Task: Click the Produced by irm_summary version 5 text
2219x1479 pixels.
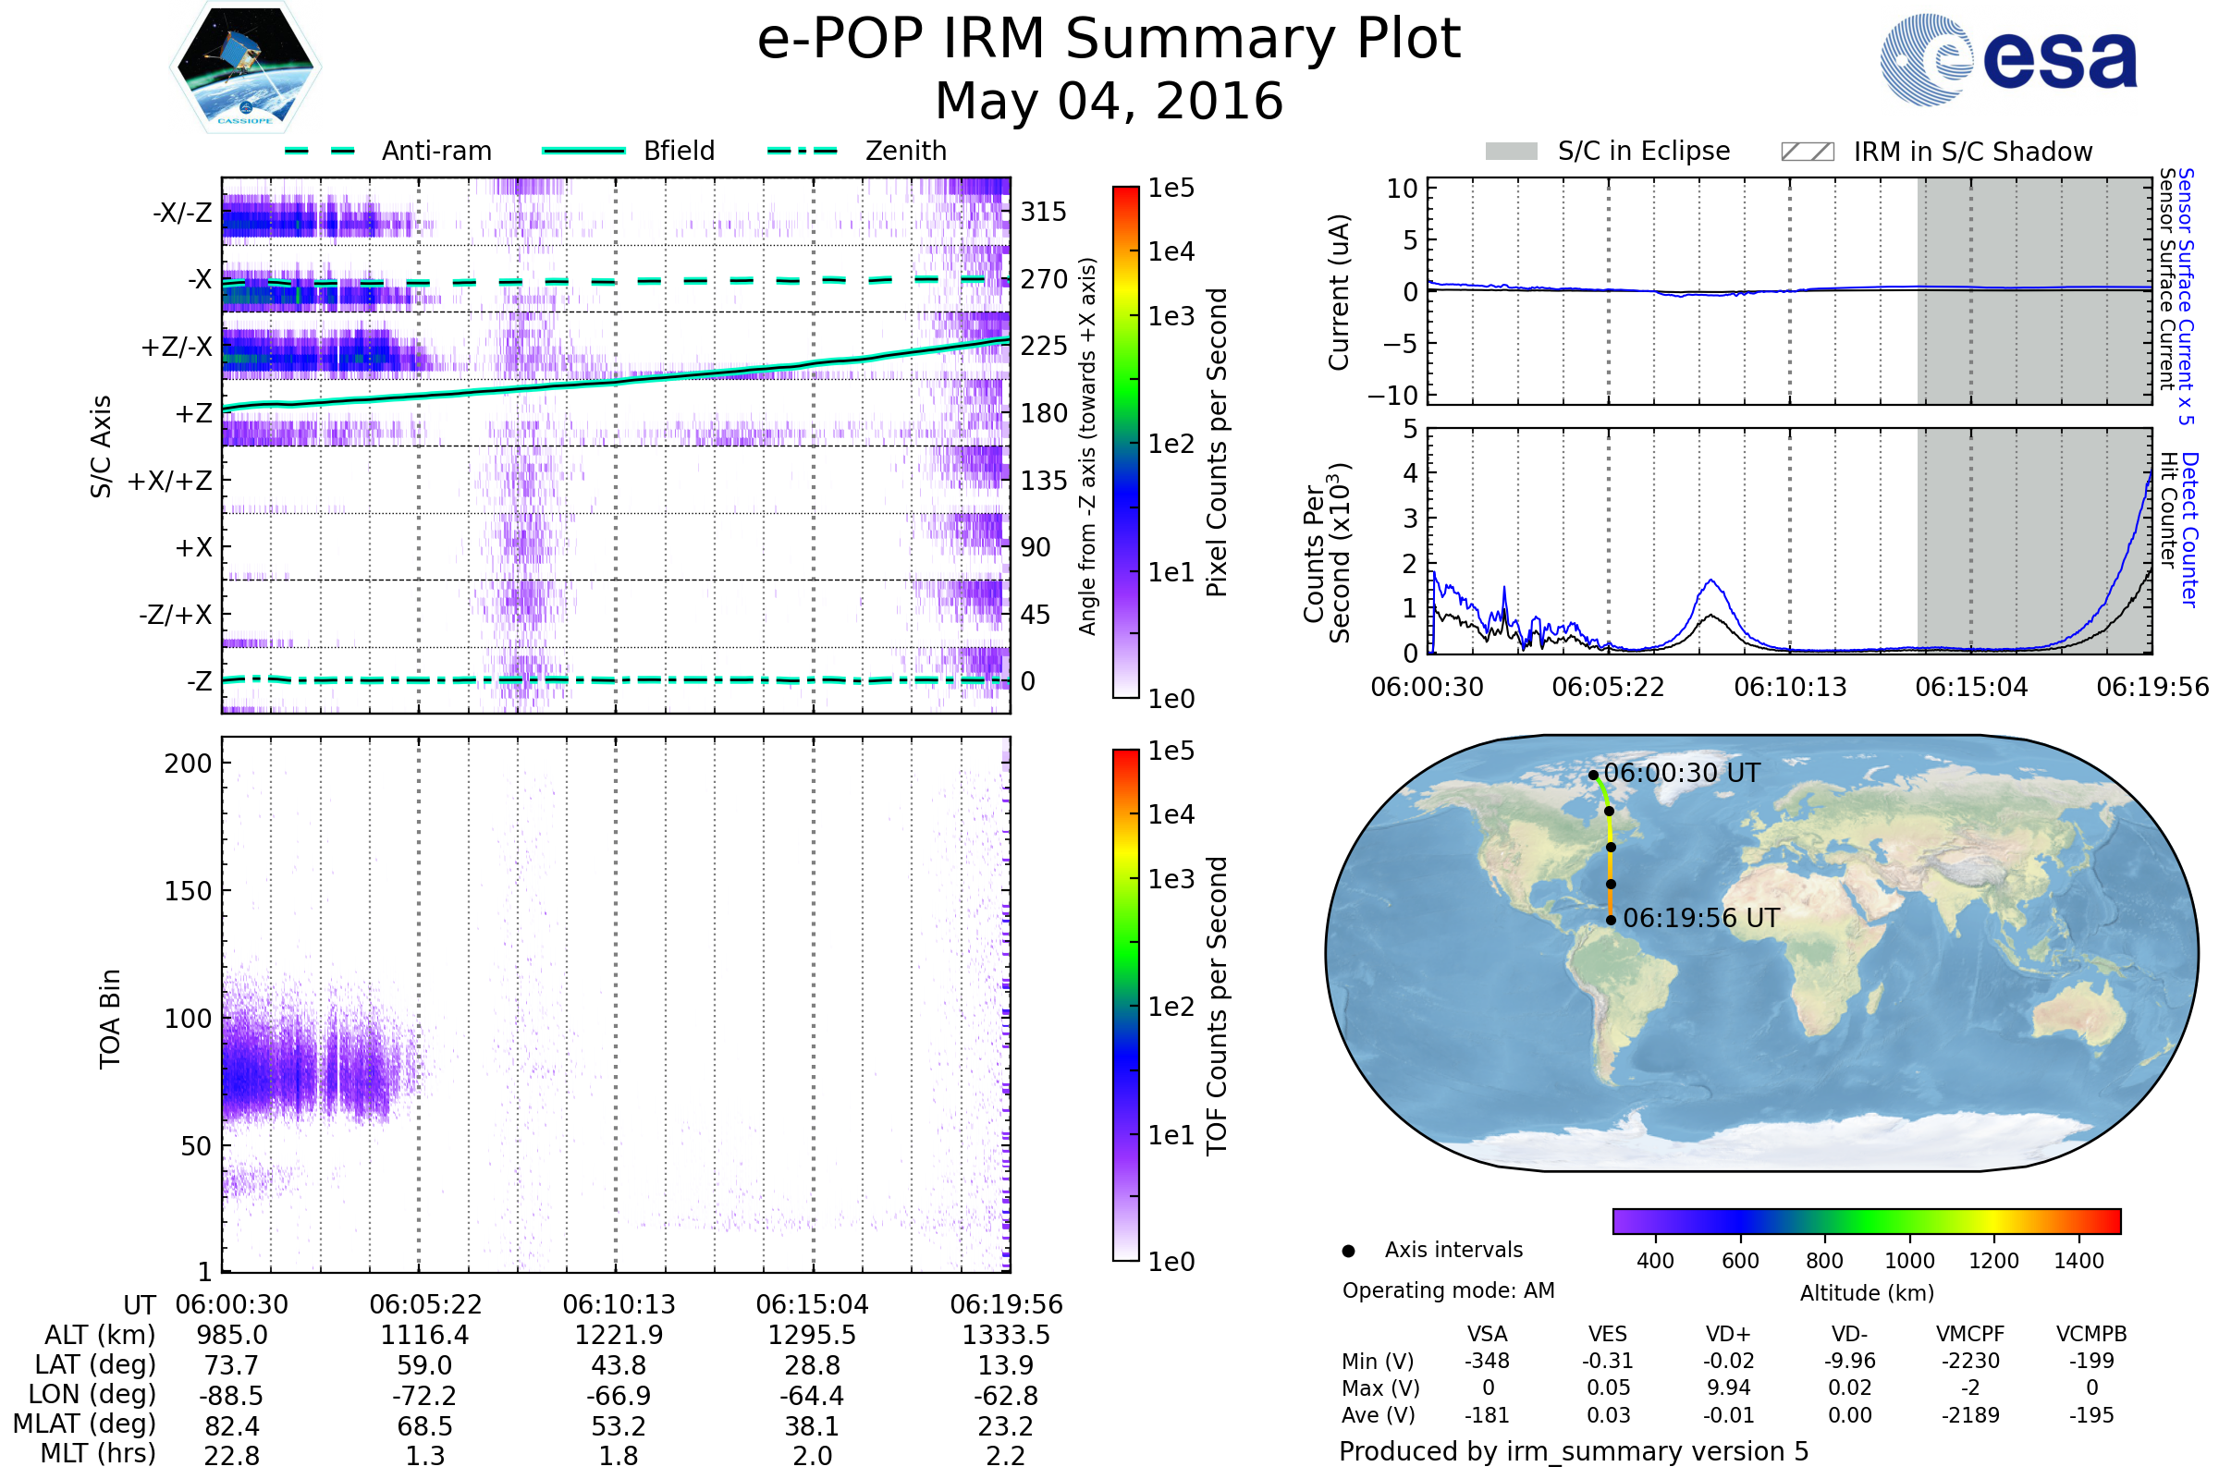Action: pyautogui.click(x=1573, y=1450)
